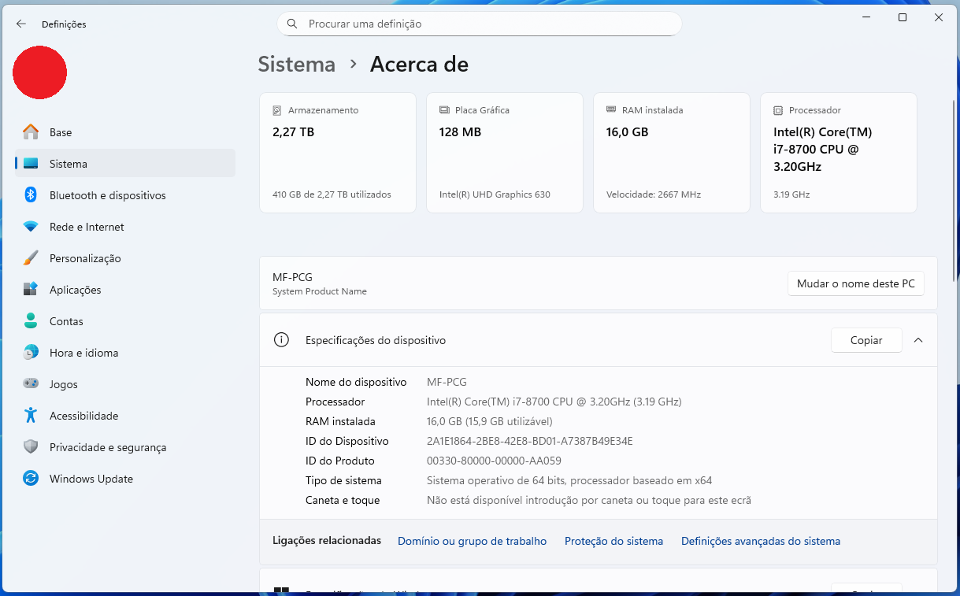
Task: Click the Rede e Internet wifi icon
Action: point(31,227)
